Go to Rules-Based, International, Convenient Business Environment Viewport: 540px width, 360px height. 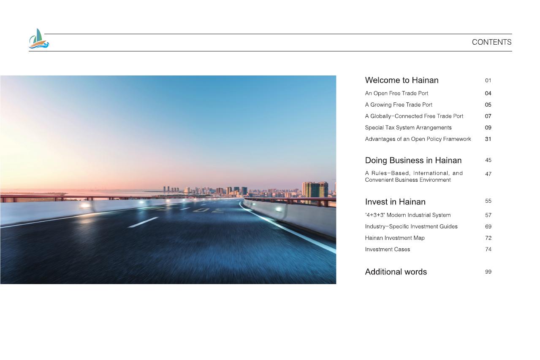414,176
